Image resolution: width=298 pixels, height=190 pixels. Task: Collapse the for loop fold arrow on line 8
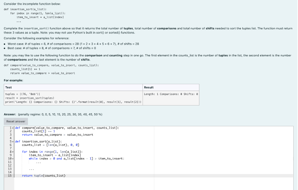[13, 152]
